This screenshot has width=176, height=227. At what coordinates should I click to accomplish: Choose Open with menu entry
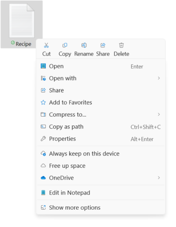[101, 78]
